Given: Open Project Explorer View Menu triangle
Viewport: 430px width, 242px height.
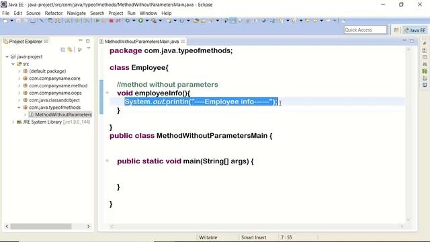Looking at the screenshot, I should pyautogui.click(x=89, y=48).
